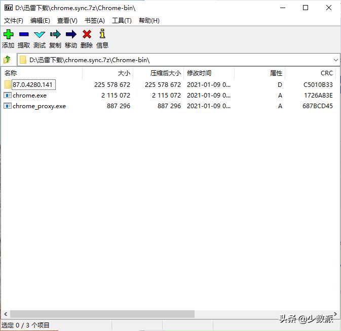Image resolution: width=341 pixels, height=331 pixels.
Task: Select the chrome.exe file name
Action: point(29,96)
